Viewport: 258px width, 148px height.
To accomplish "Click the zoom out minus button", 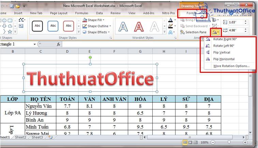I will (213, 143).
